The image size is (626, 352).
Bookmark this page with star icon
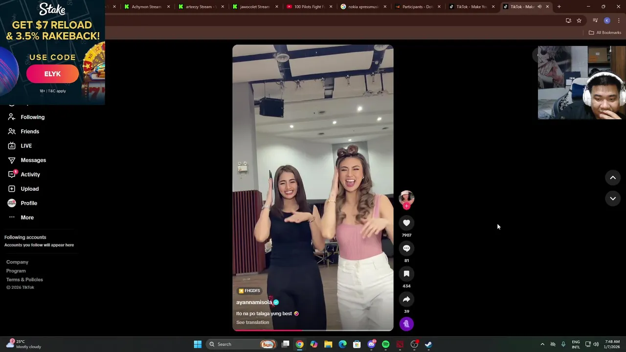(579, 21)
